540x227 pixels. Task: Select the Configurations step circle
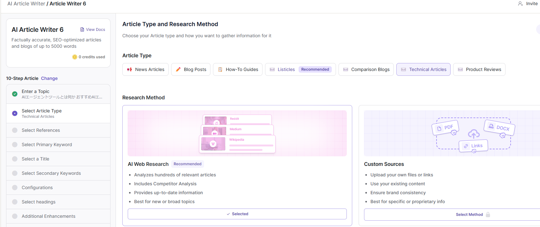pyautogui.click(x=15, y=188)
